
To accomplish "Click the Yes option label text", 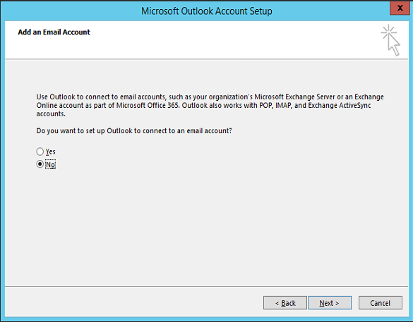I will click(x=51, y=151).
